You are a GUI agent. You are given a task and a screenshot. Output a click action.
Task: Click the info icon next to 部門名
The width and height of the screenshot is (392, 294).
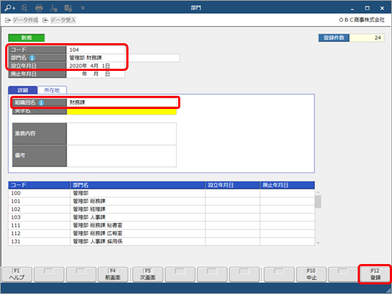pyautogui.click(x=32, y=58)
